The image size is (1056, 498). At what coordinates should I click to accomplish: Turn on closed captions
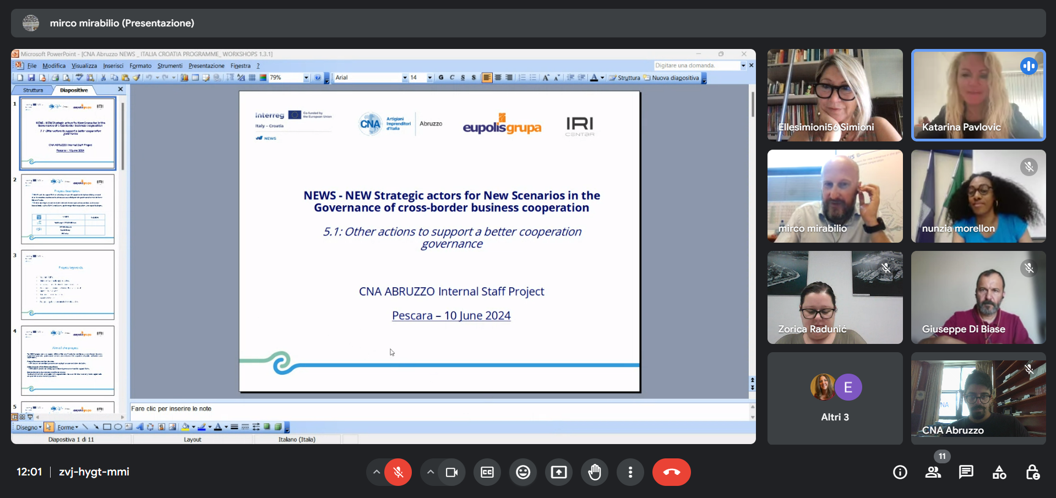(x=487, y=472)
